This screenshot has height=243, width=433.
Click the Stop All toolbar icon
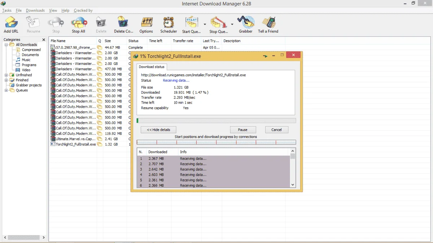[x=78, y=23]
